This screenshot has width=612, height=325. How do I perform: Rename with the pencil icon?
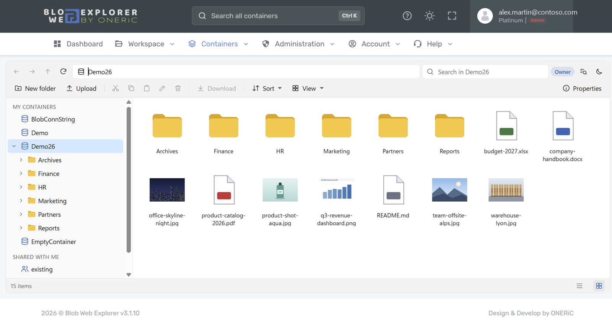(162, 88)
